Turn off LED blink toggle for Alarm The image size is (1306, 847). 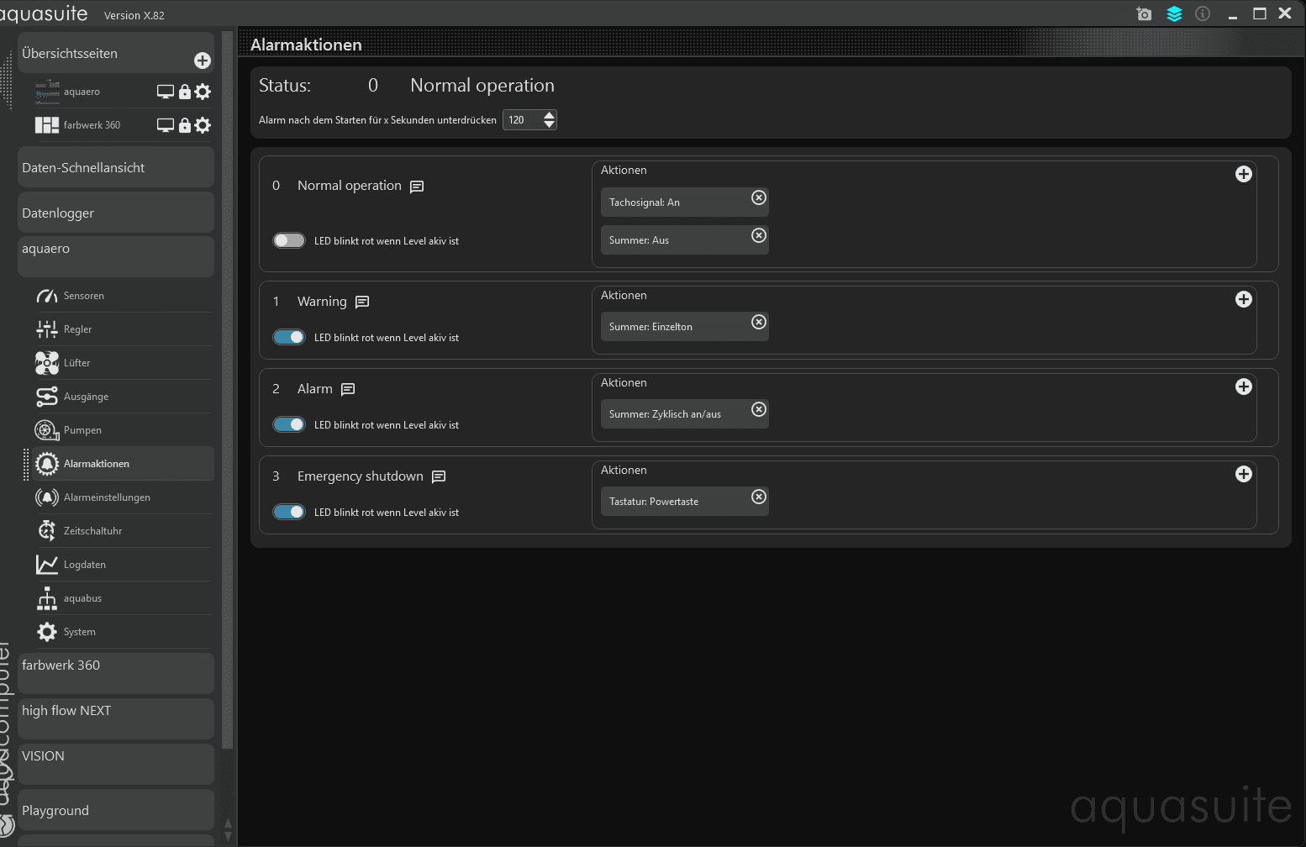point(289,425)
